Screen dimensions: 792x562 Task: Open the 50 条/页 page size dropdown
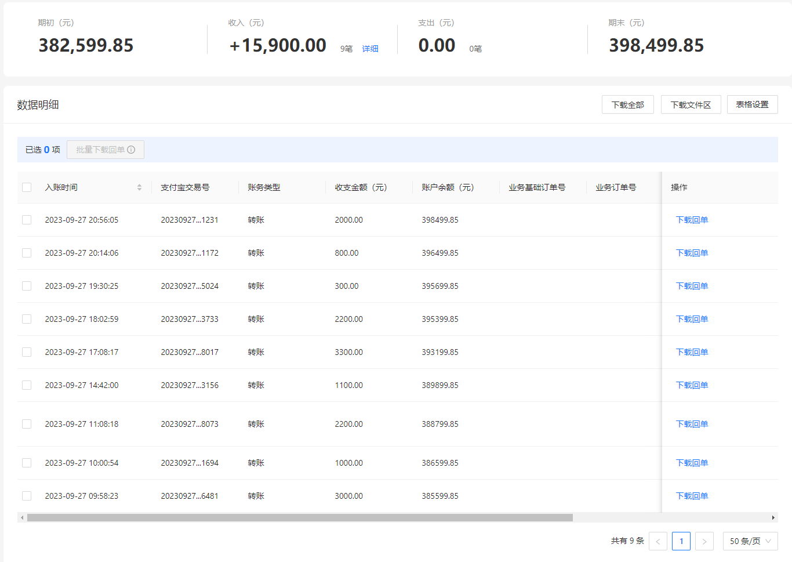click(x=750, y=541)
